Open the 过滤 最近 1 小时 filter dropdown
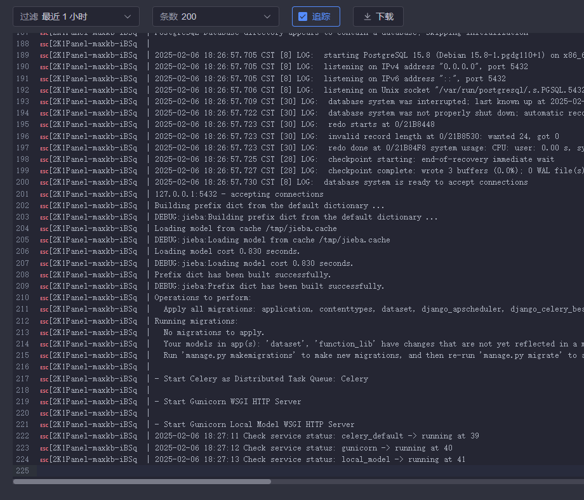Viewport: 584px width, 500px height. tap(76, 16)
